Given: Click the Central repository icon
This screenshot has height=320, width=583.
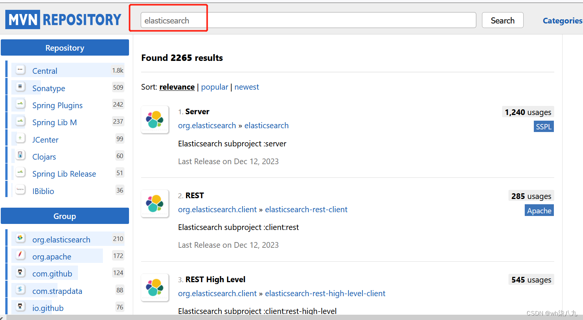Looking at the screenshot, I should 20,70.
